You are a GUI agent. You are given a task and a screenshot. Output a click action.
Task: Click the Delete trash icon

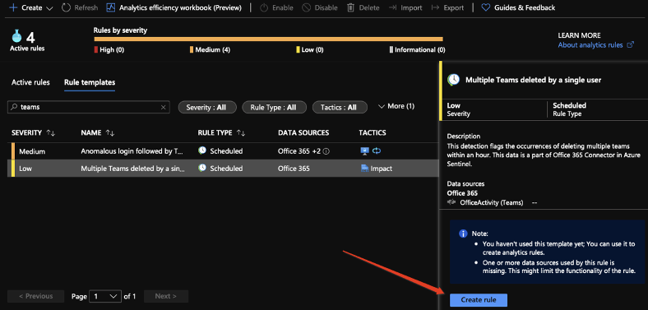click(x=350, y=8)
